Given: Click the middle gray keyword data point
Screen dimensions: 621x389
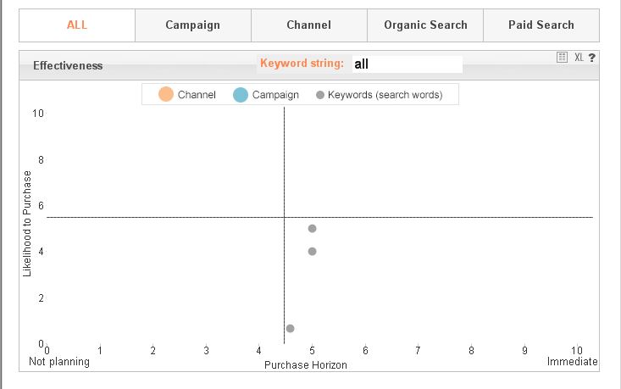Looking at the screenshot, I should (x=313, y=252).
